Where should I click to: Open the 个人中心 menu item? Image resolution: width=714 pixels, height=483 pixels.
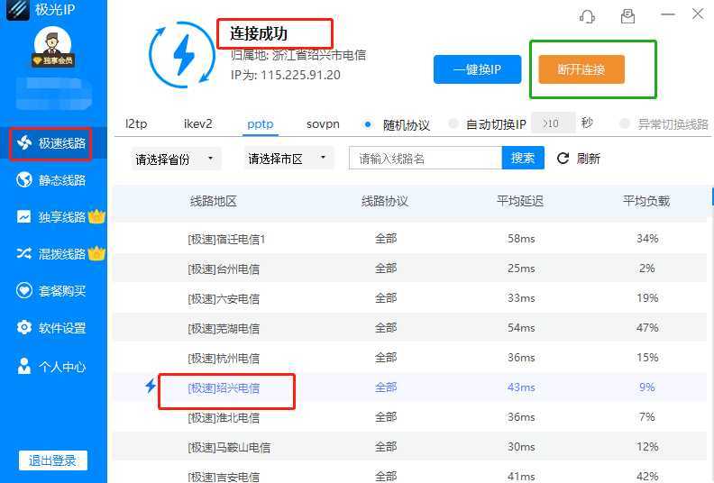[53, 366]
